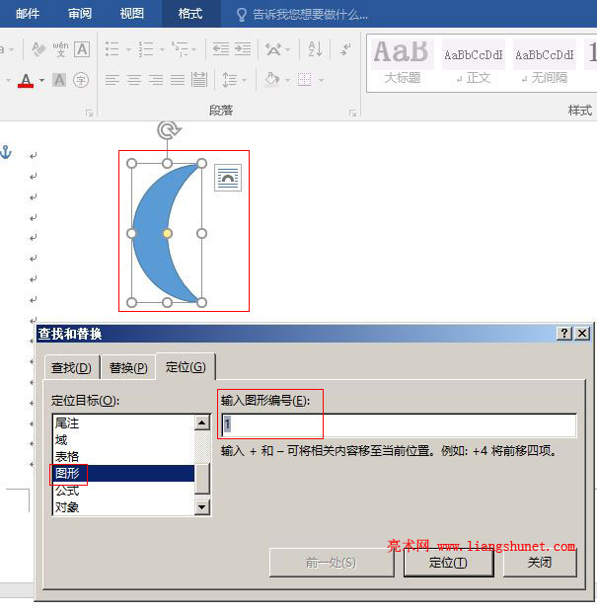Screen dimensions: 597x612
Task: Click the object anchor icon in margin
Action: pos(6,152)
